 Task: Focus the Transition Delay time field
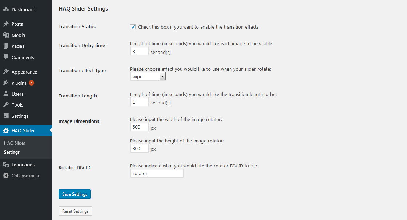click(x=139, y=51)
